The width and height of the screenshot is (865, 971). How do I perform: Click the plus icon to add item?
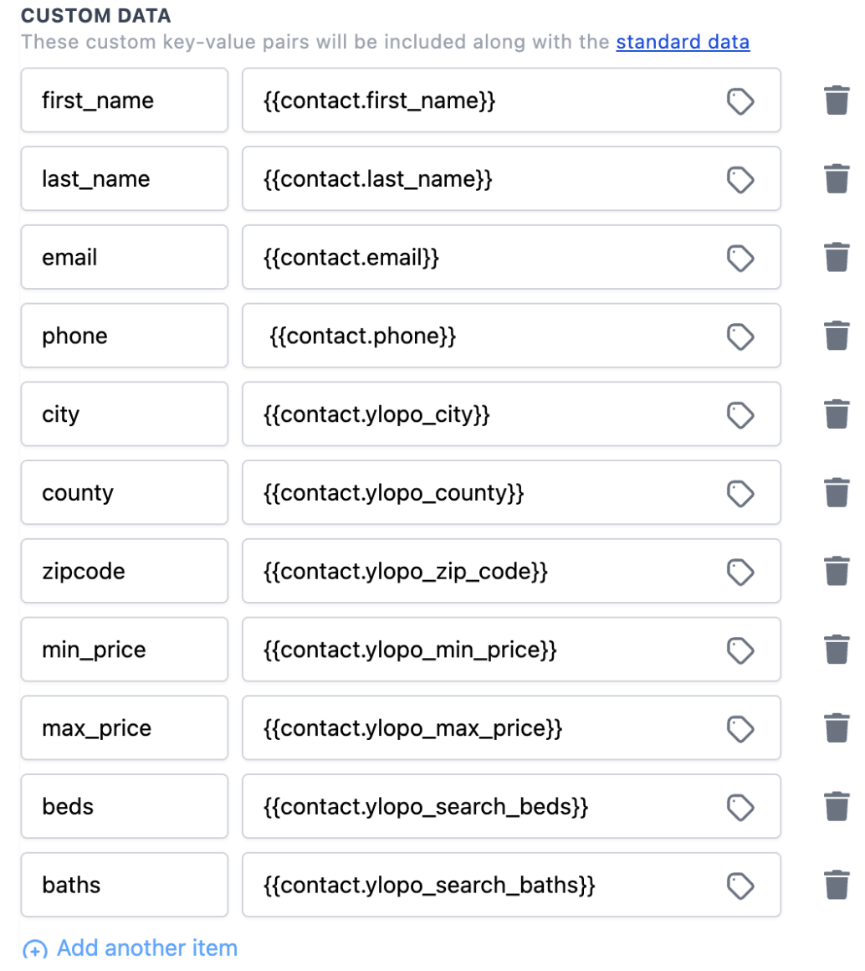(34, 949)
